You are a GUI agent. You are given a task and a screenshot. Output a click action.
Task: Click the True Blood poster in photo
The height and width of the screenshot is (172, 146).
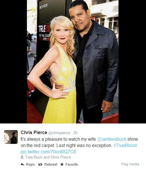pos(44,28)
